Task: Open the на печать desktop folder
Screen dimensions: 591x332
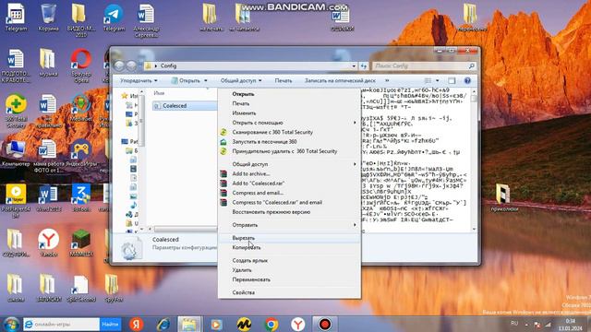Action: [211, 18]
